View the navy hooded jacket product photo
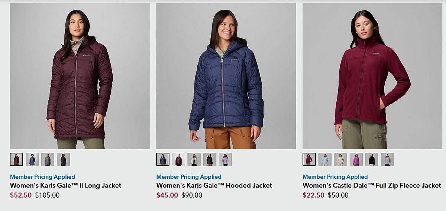 click(x=226, y=76)
